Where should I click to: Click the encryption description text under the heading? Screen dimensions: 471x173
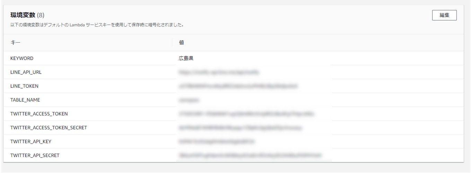(x=97, y=25)
